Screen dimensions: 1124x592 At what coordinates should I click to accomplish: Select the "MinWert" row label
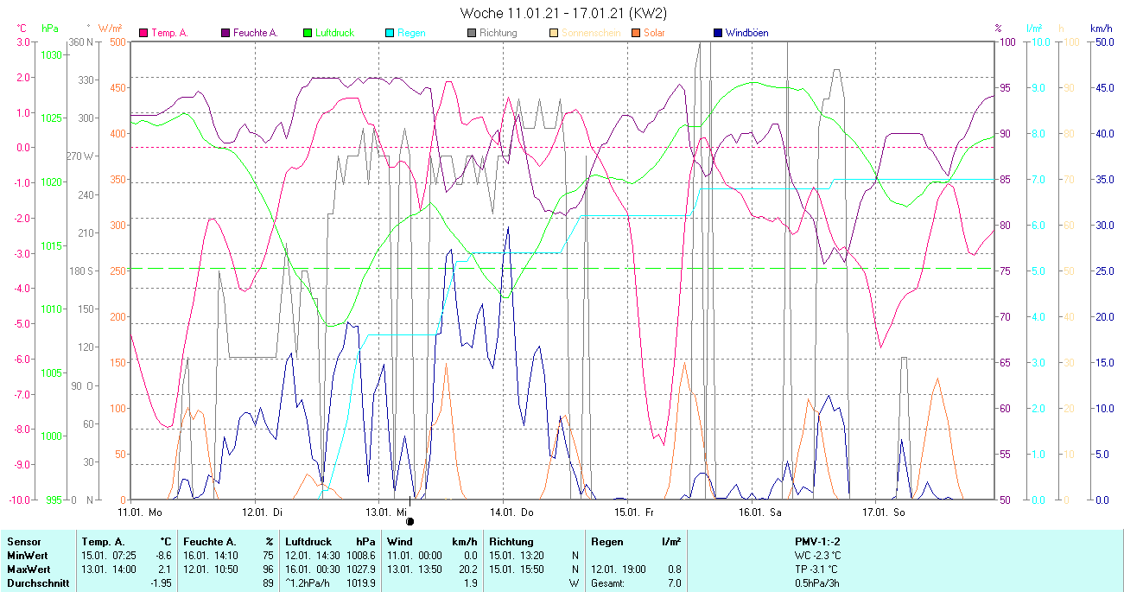click(x=27, y=555)
